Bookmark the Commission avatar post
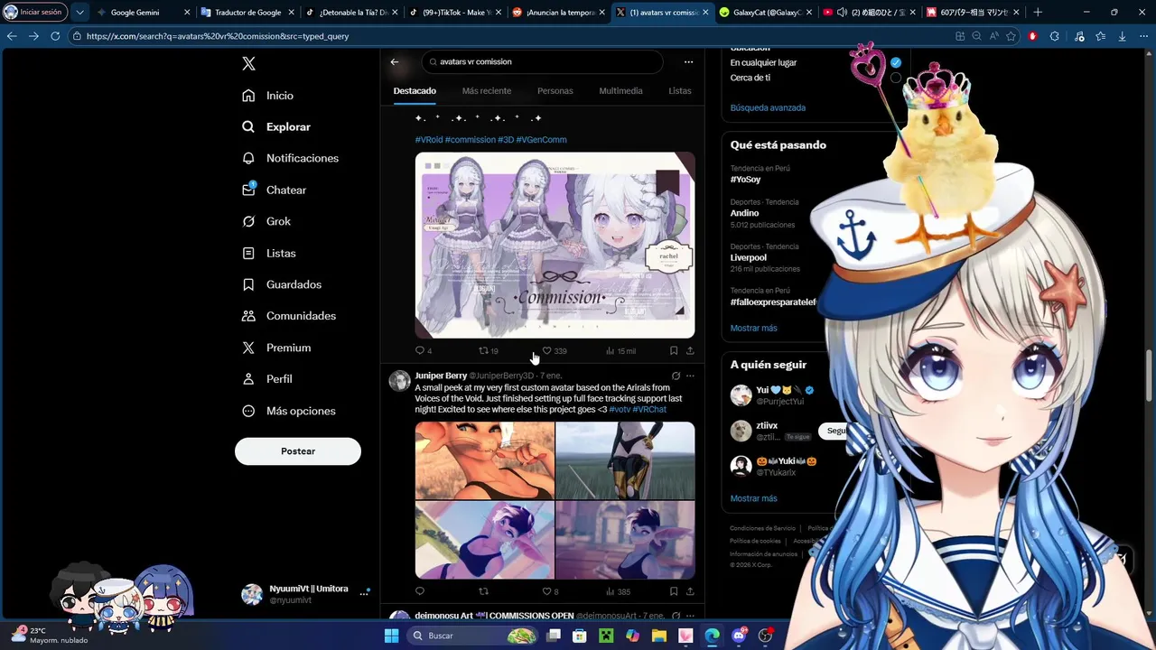The width and height of the screenshot is (1156, 650). click(674, 350)
